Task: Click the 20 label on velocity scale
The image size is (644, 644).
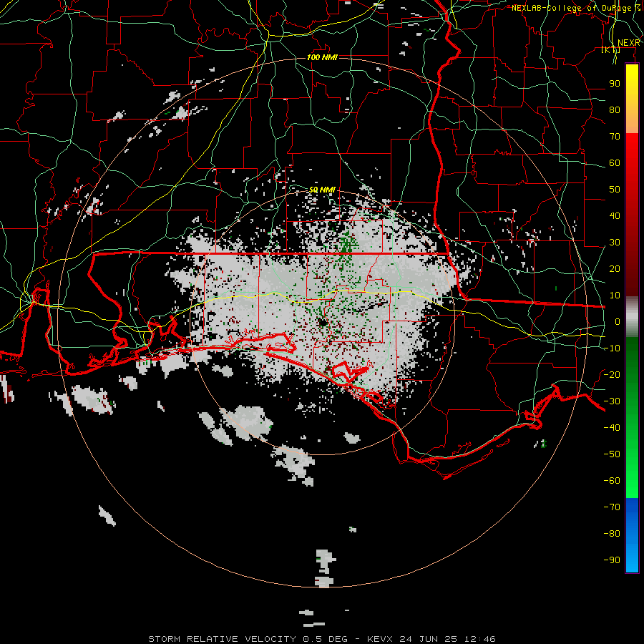Action: [615, 269]
